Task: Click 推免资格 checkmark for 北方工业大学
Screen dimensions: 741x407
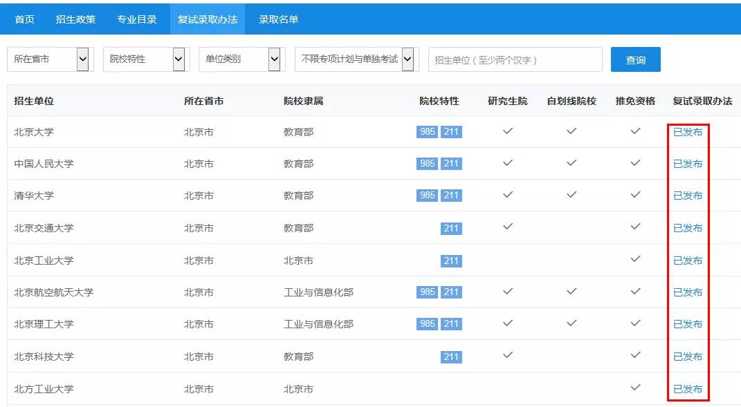Action: coord(636,387)
